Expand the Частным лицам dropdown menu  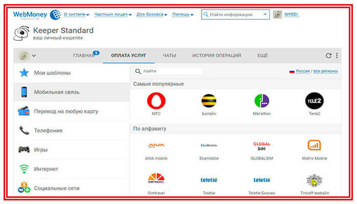pos(113,14)
